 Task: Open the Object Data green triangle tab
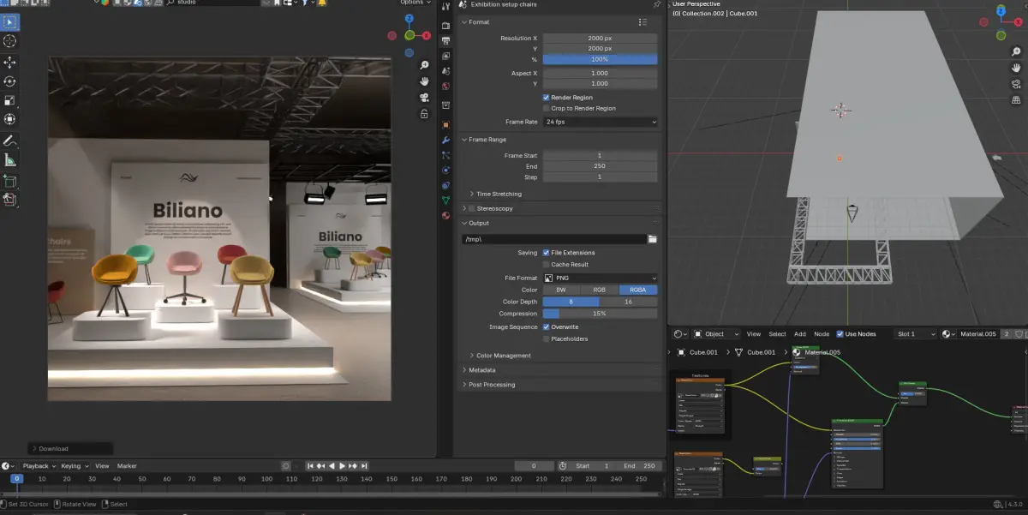(445, 200)
